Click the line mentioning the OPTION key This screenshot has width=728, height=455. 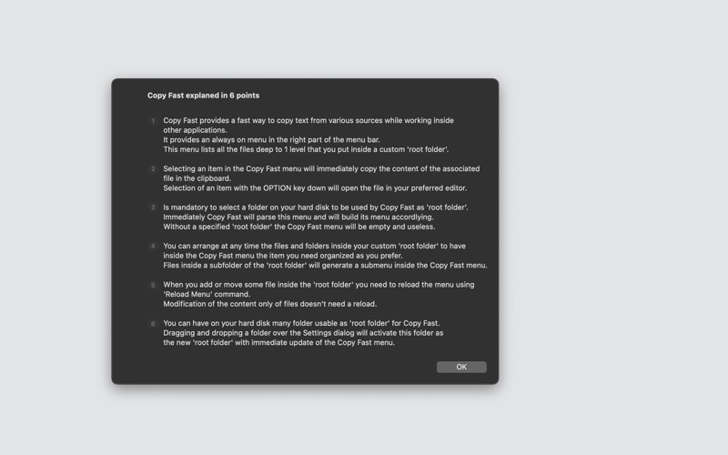point(315,188)
